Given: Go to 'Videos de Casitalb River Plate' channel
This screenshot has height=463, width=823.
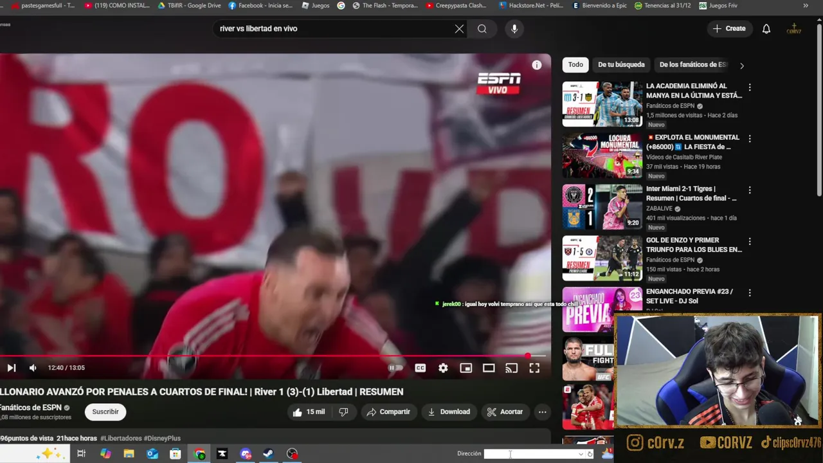Looking at the screenshot, I should 684,157.
